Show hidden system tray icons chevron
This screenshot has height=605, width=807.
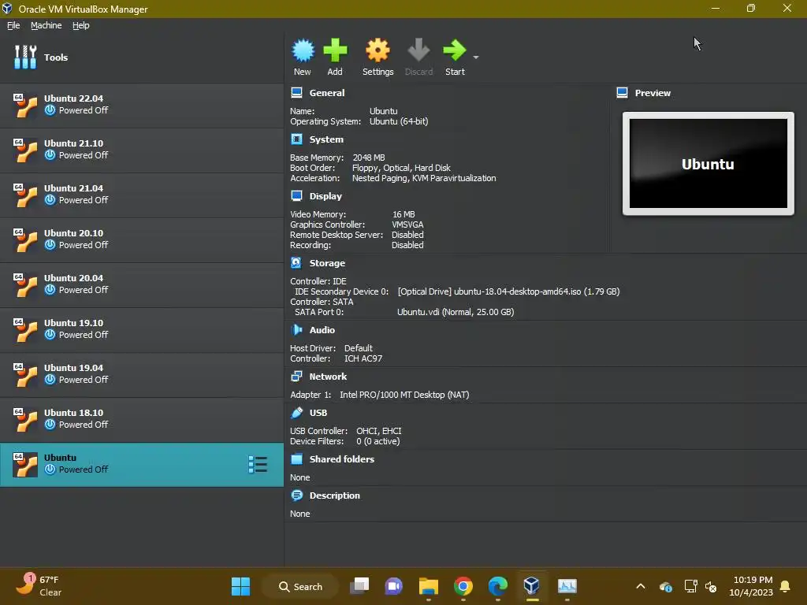coord(641,586)
